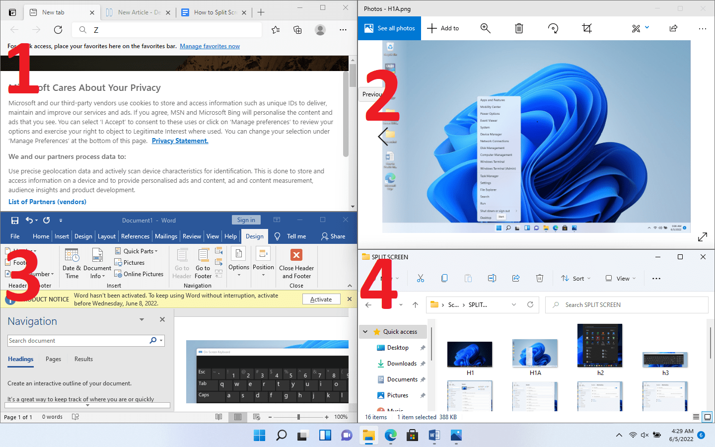Click Edge profile avatar icon

point(320,30)
